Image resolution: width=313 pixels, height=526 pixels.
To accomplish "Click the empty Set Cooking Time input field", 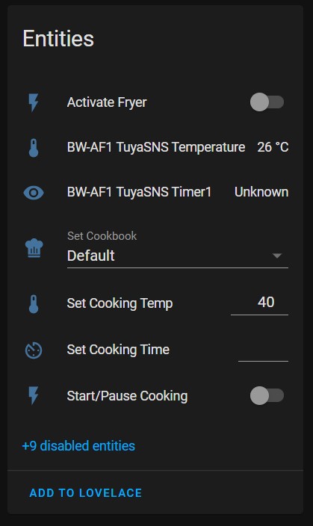I will [263, 350].
